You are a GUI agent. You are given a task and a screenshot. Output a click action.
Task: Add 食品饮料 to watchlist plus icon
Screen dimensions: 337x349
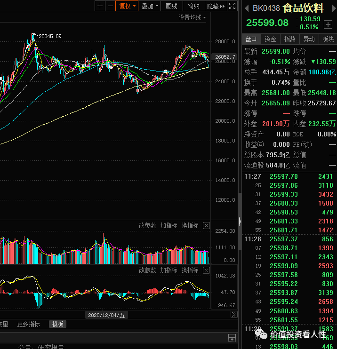328,24
